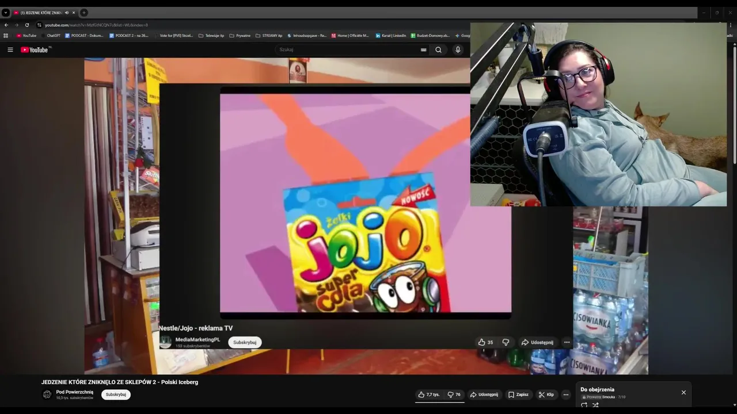Viewport: 737px width, 414px height.
Task: Open the ChatGPT bookmark
Action: tap(51, 36)
